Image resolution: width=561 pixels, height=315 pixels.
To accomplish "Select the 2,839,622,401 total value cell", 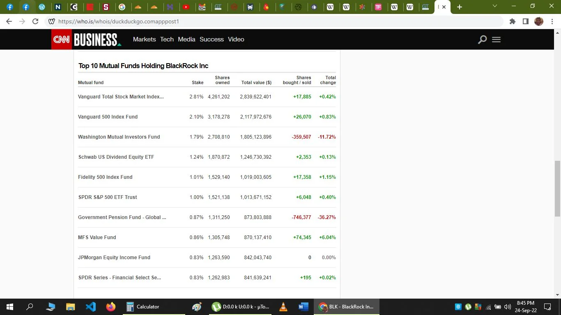I will point(256,97).
